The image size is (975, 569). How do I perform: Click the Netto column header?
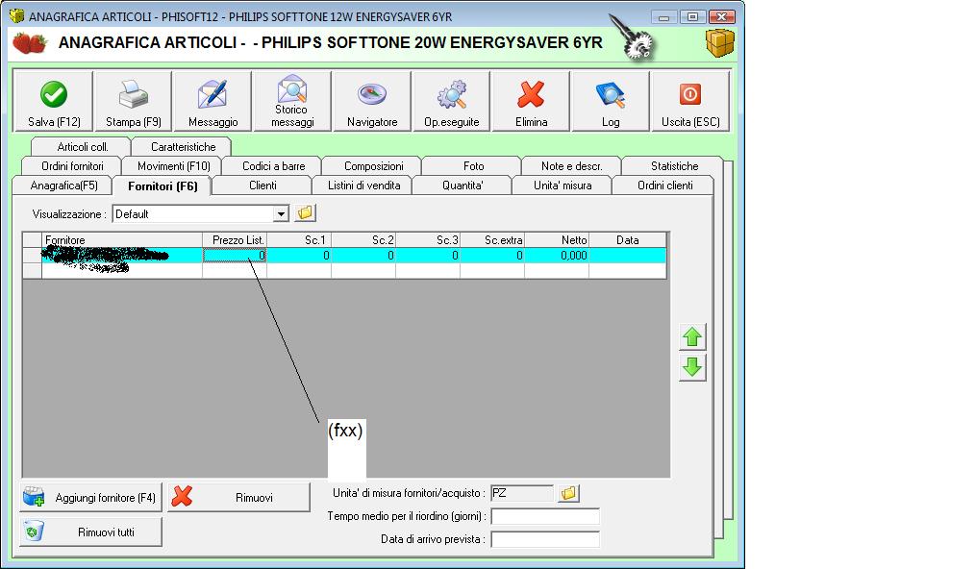tap(557, 240)
